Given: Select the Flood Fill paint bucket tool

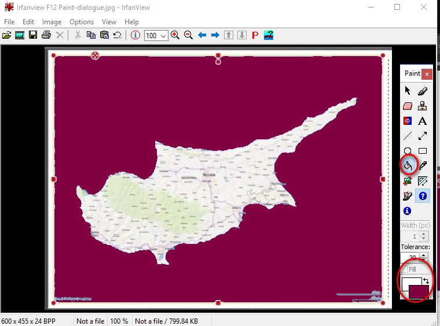Looking at the screenshot, I should [x=408, y=166].
